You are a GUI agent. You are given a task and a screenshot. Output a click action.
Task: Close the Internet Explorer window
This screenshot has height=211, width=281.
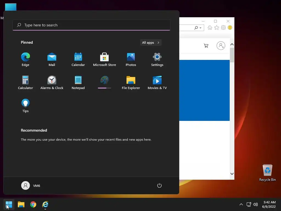click(228, 21)
